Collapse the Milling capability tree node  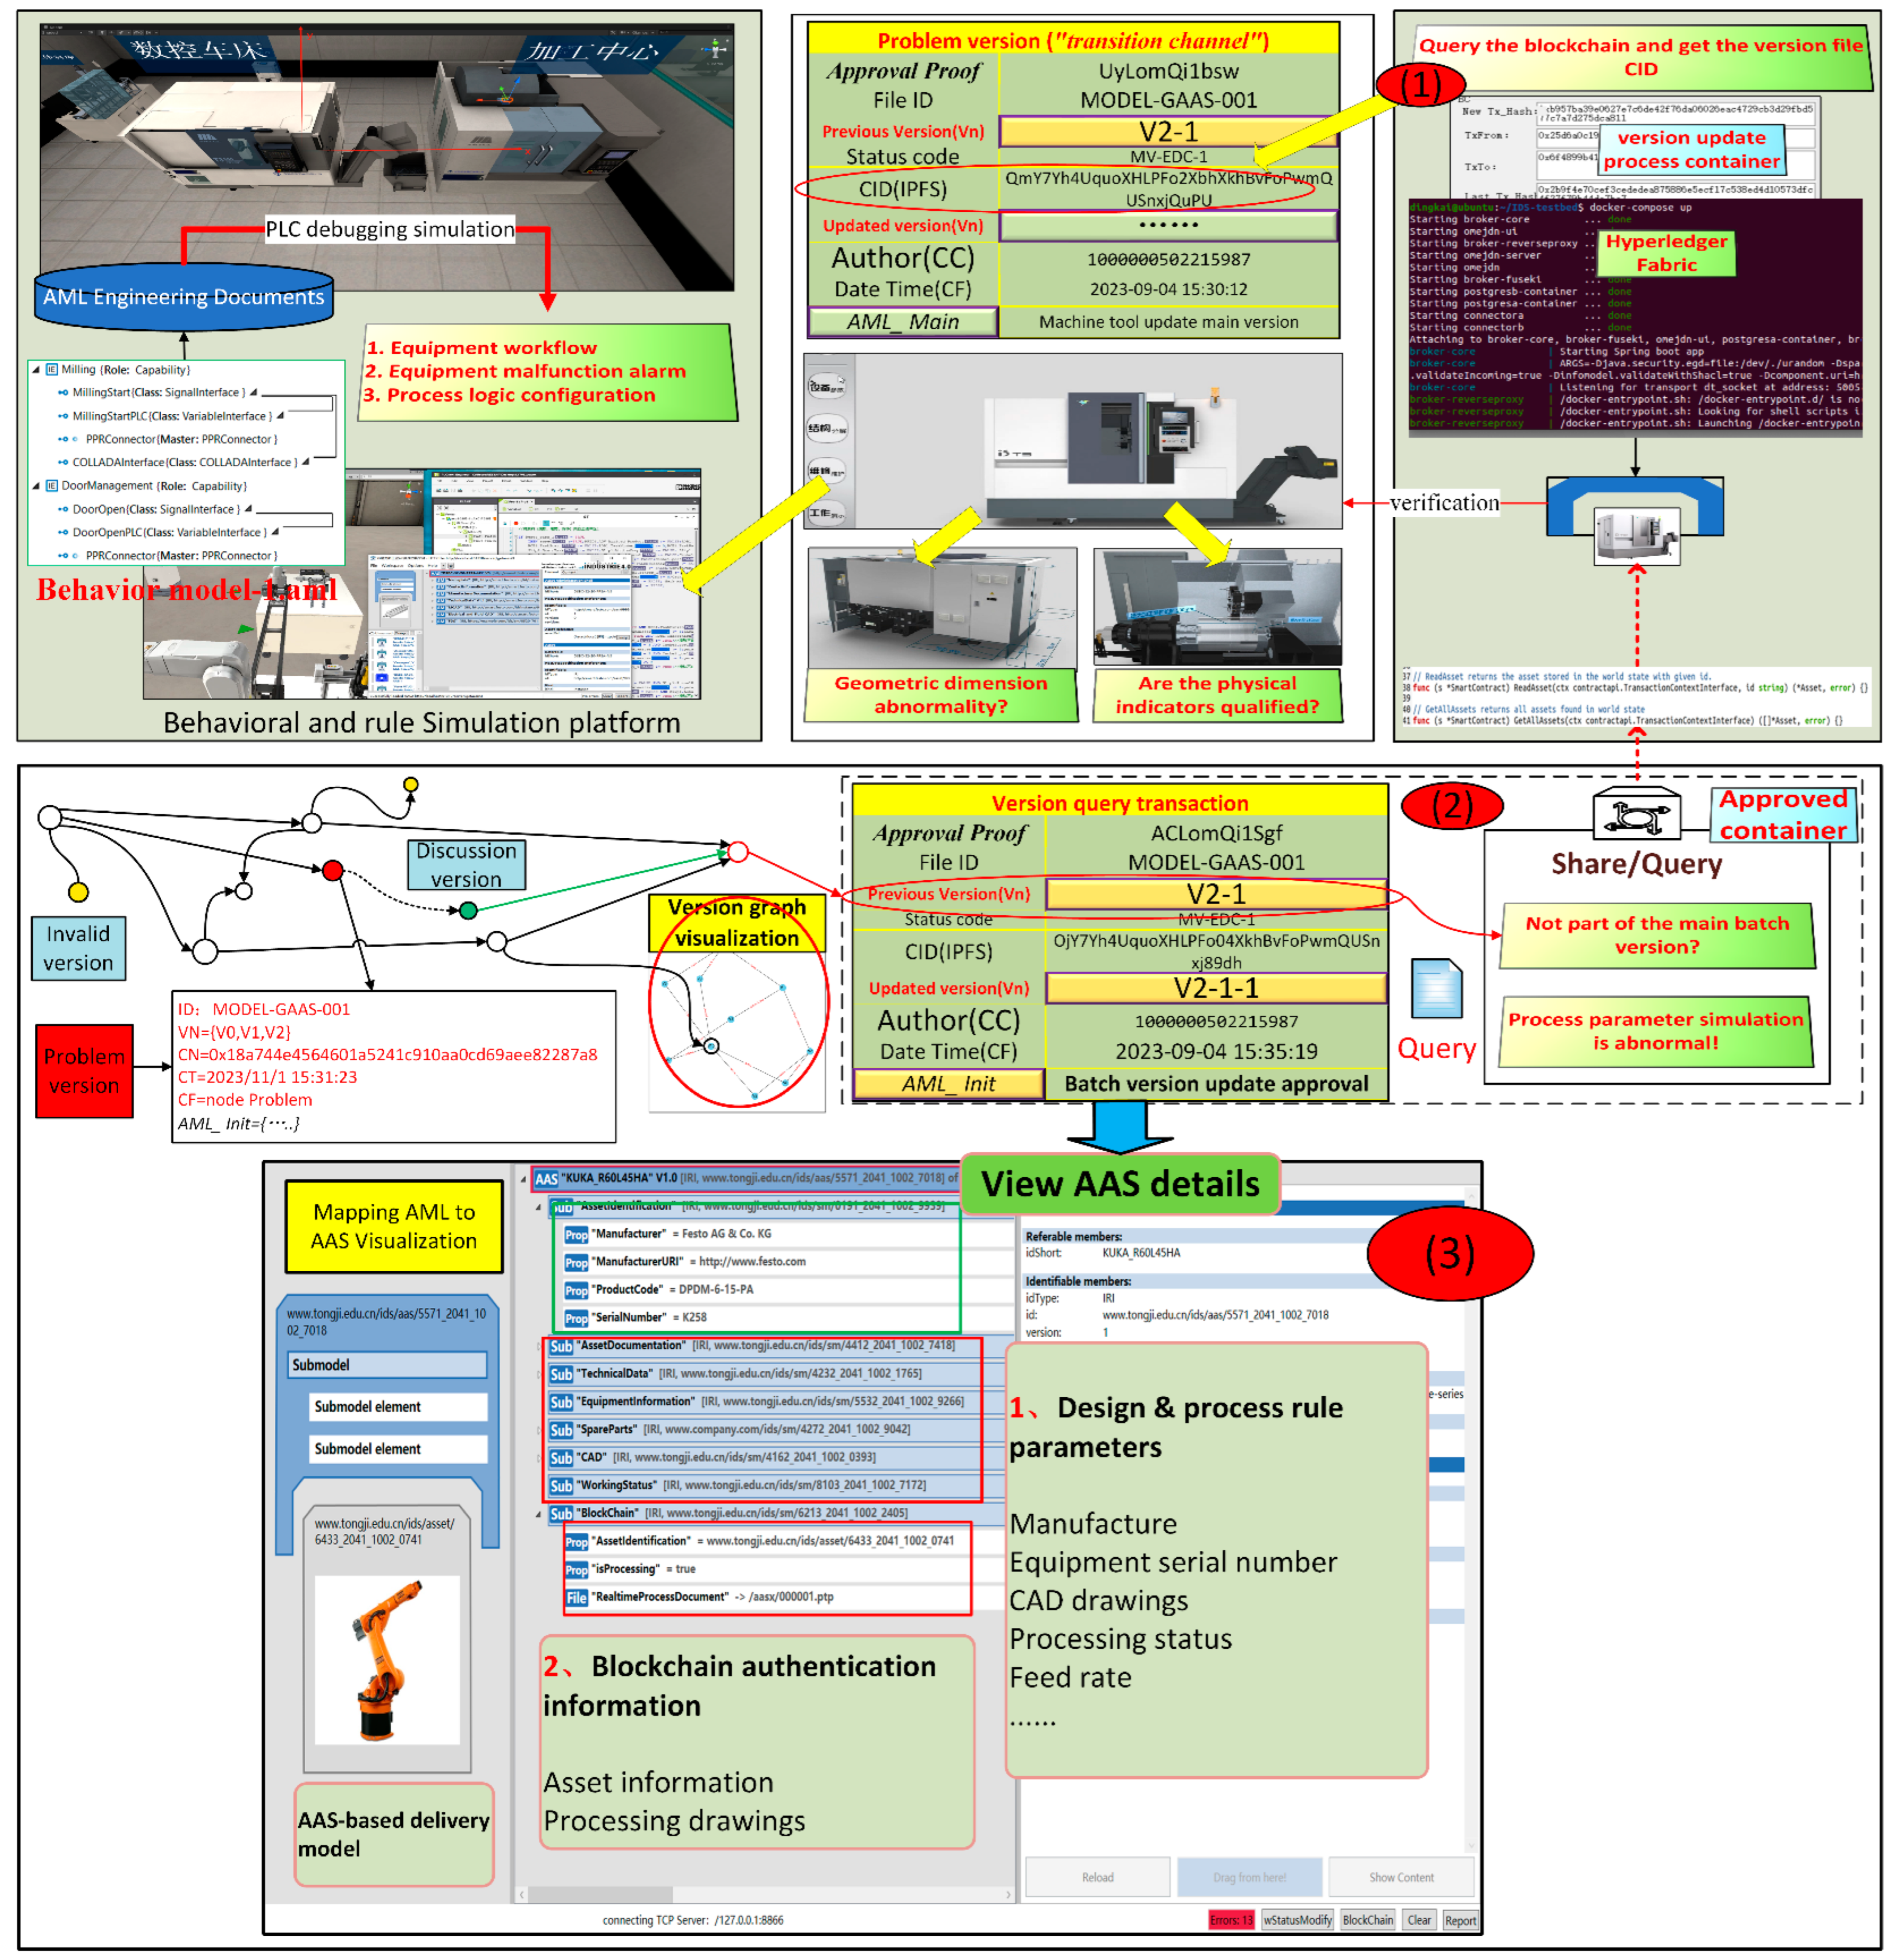pos(36,369)
